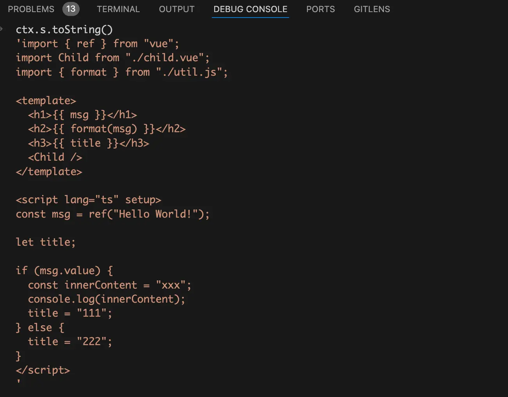Click the 13 problems count badge
This screenshot has width=508, height=397.
tap(71, 9)
